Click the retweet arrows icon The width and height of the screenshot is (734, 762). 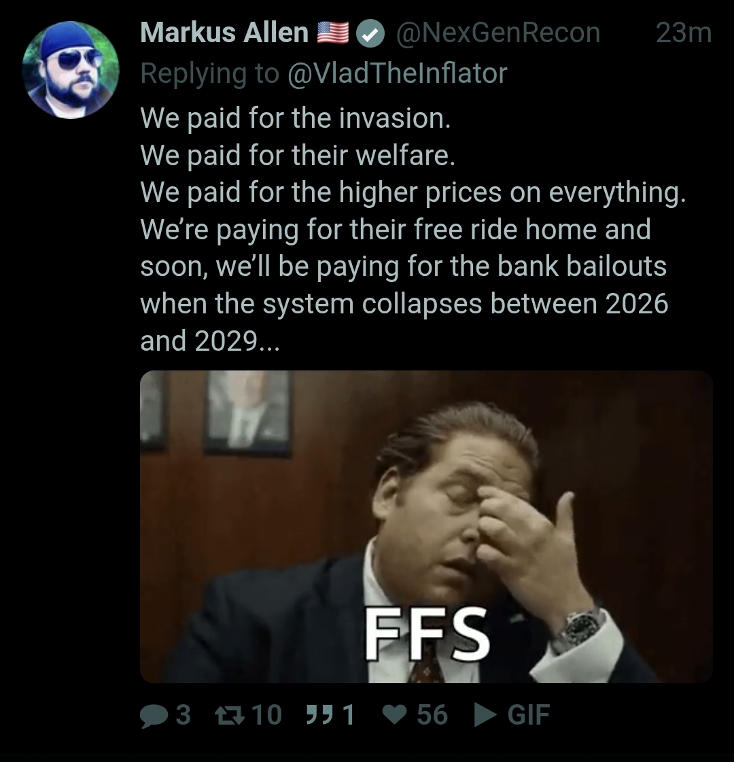pos(230,715)
